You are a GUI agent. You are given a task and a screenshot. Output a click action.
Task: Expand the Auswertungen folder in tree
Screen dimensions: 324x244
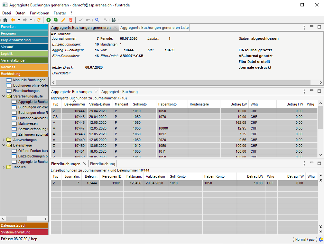[4, 140]
